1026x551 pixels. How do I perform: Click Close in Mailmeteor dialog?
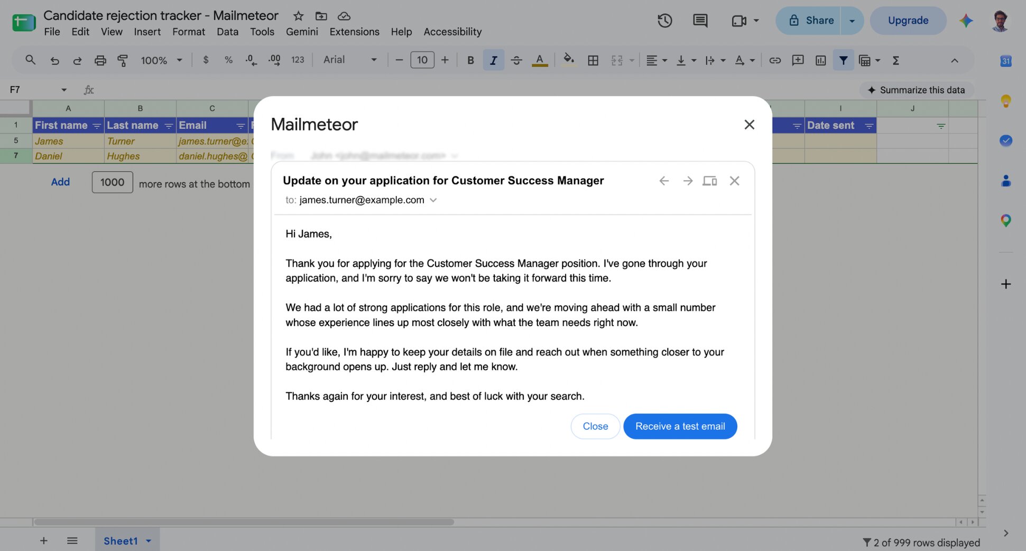click(x=595, y=426)
